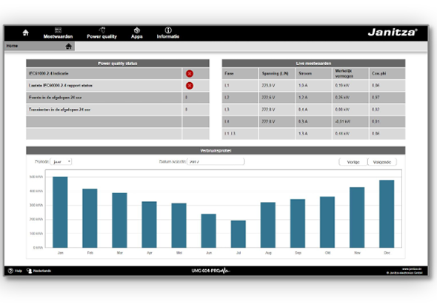Image resolution: width=437 pixels, height=307 pixels.
Task: Click red status icon for laatste rapport
Action: point(190,86)
